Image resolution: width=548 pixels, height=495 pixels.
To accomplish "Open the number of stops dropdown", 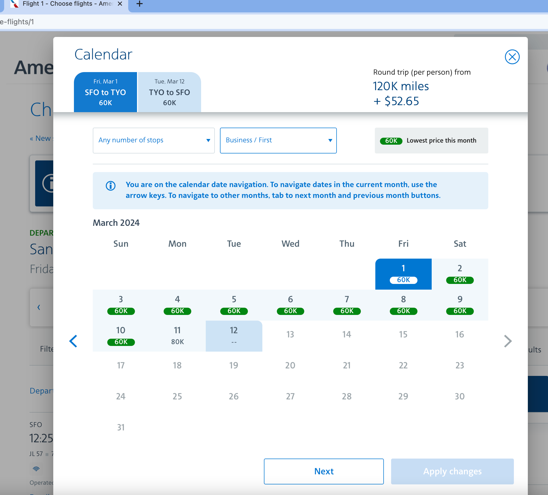I will click(x=154, y=141).
